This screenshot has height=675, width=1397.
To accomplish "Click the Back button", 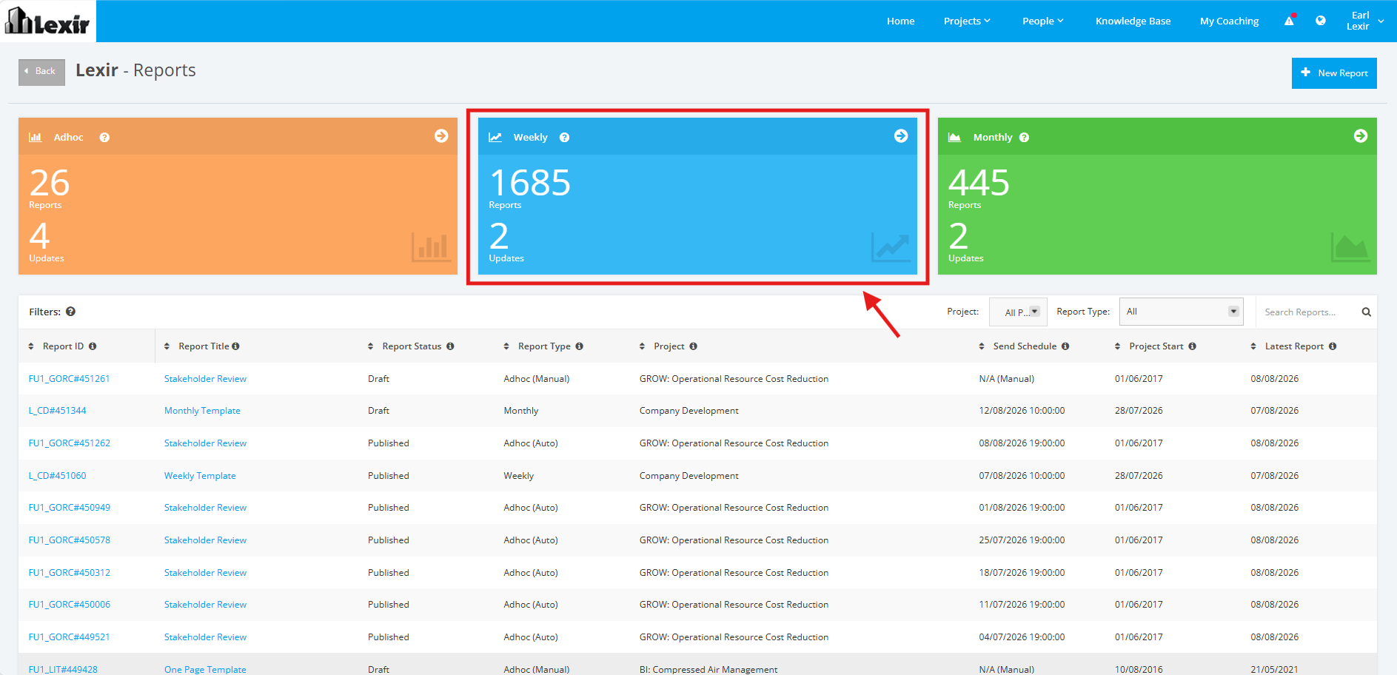I will [x=41, y=72].
